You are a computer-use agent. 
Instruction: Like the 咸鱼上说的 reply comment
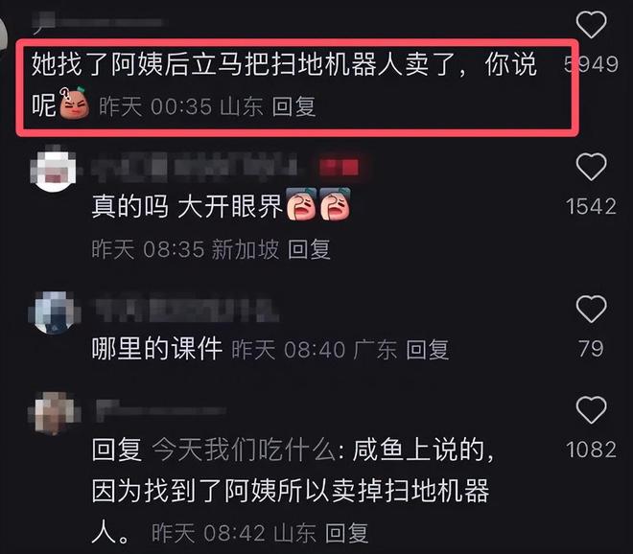click(591, 410)
